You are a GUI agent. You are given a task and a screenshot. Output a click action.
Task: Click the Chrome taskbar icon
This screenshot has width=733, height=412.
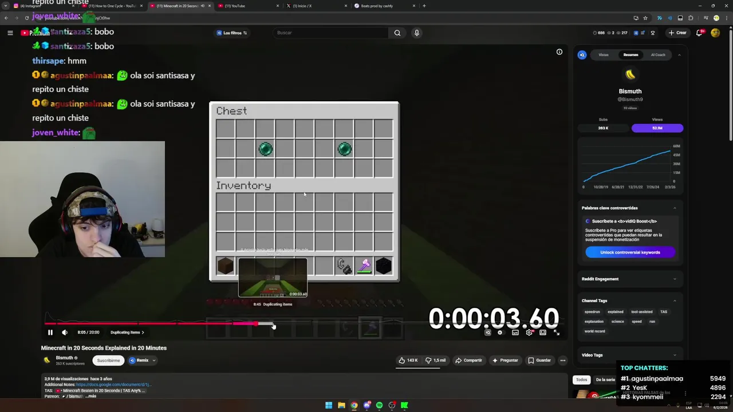tap(354, 405)
